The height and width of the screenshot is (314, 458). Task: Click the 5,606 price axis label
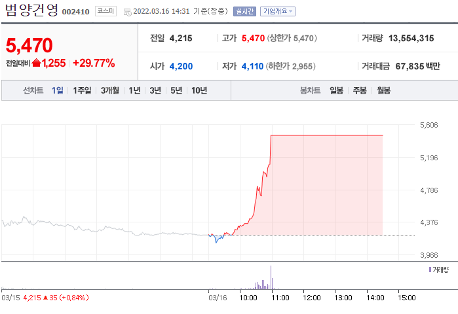click(429, 125)
